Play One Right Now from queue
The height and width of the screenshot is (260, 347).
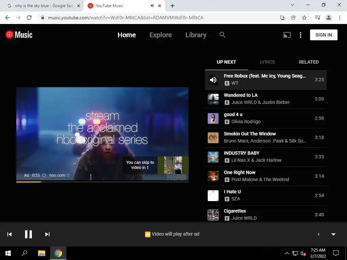[x=266, y=176]
